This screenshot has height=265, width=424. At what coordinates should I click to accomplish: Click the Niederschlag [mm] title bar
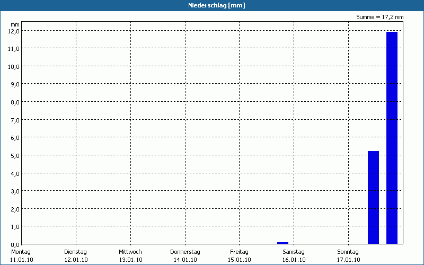pos(212,5)
